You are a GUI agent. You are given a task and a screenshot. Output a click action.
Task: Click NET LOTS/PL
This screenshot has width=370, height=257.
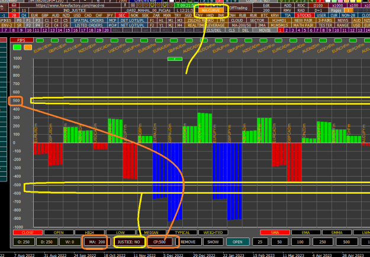pyautogui.click(x=133, y=25)
